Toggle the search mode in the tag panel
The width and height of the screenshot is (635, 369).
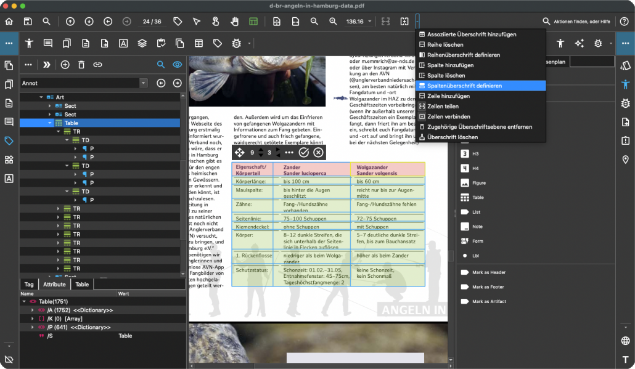(x=161, y=64)
